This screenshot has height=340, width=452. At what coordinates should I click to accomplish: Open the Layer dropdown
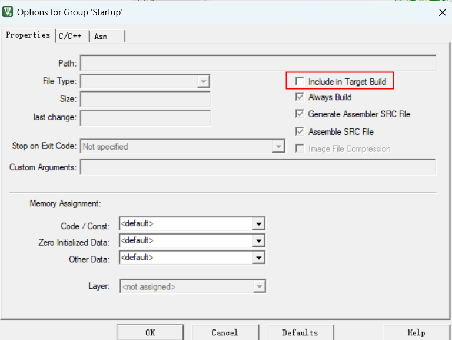(x=259, y=287)
